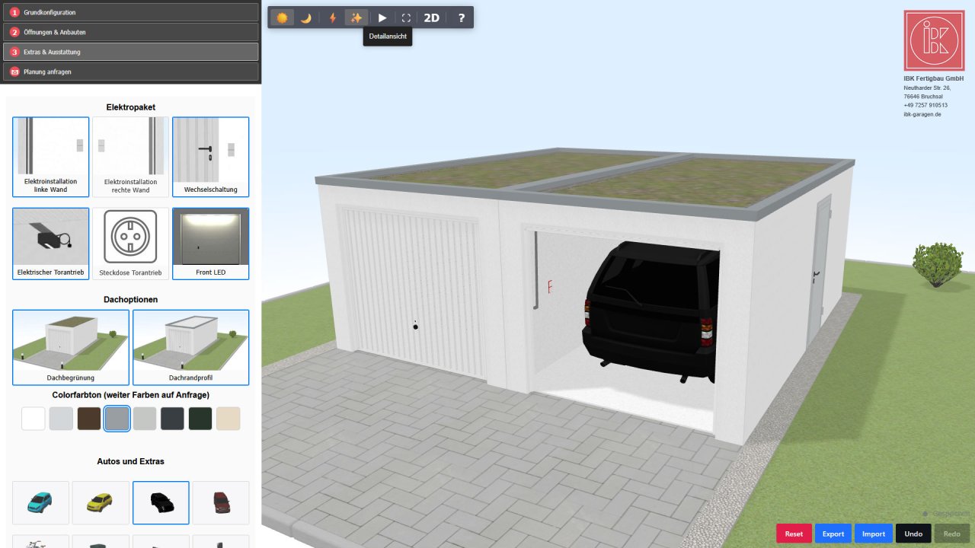Image resolution: width=975 pixels, height=548 pixels.
Task: Open Extras & Ausstattung step
Action: (131, 52)
